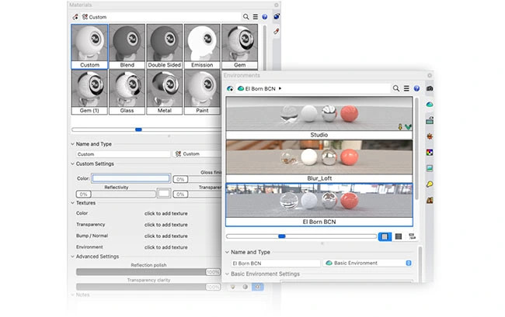
Task: Click the white reflectivity color swatch
Action: point(164,193)
